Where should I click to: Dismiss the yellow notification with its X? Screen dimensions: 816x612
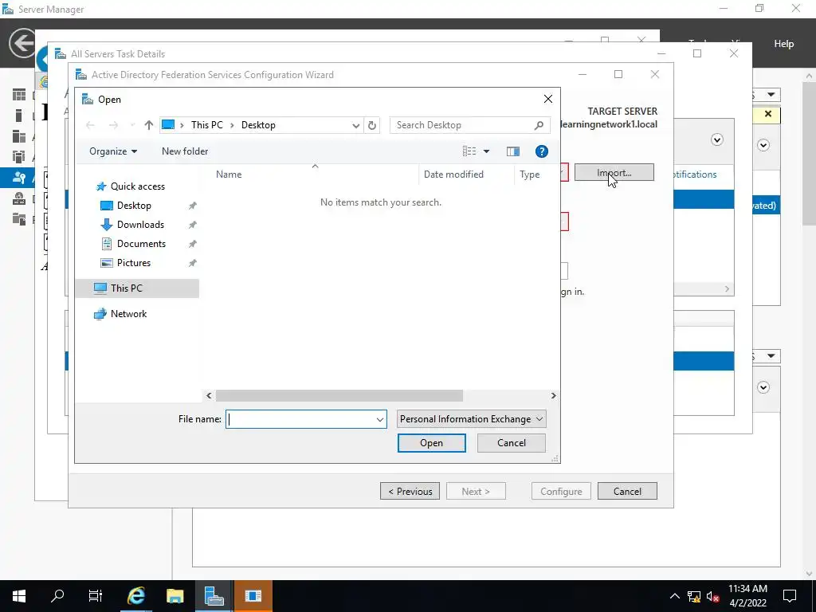[767, 114]
